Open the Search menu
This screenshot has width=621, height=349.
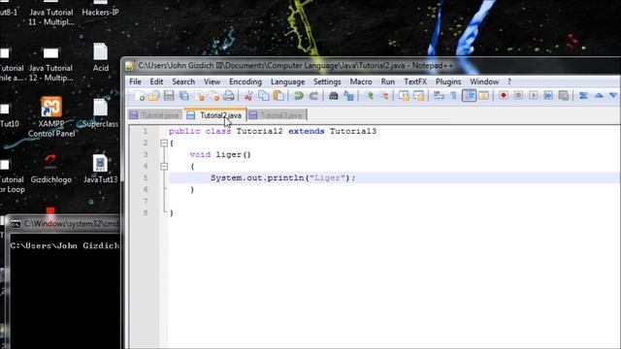tap(183, 81)
